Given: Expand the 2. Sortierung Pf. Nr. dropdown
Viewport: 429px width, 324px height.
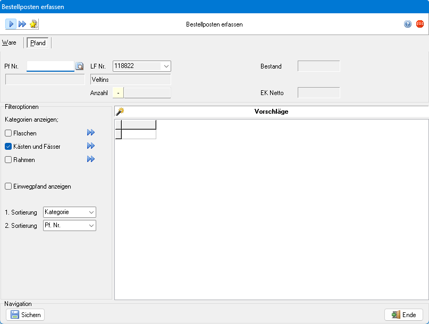Looking at the screenshot, I should 91,226.
